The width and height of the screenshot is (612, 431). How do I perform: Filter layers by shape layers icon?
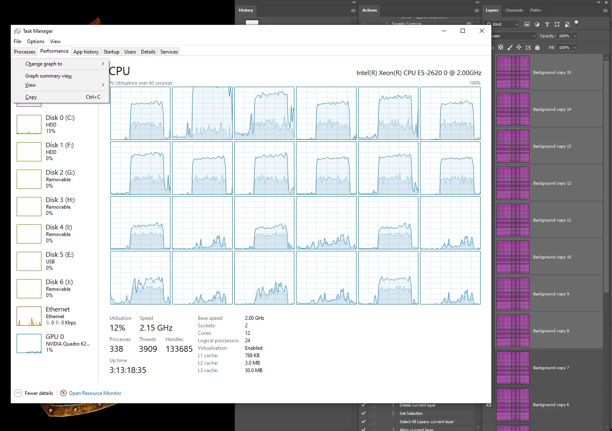click(557, 24)
